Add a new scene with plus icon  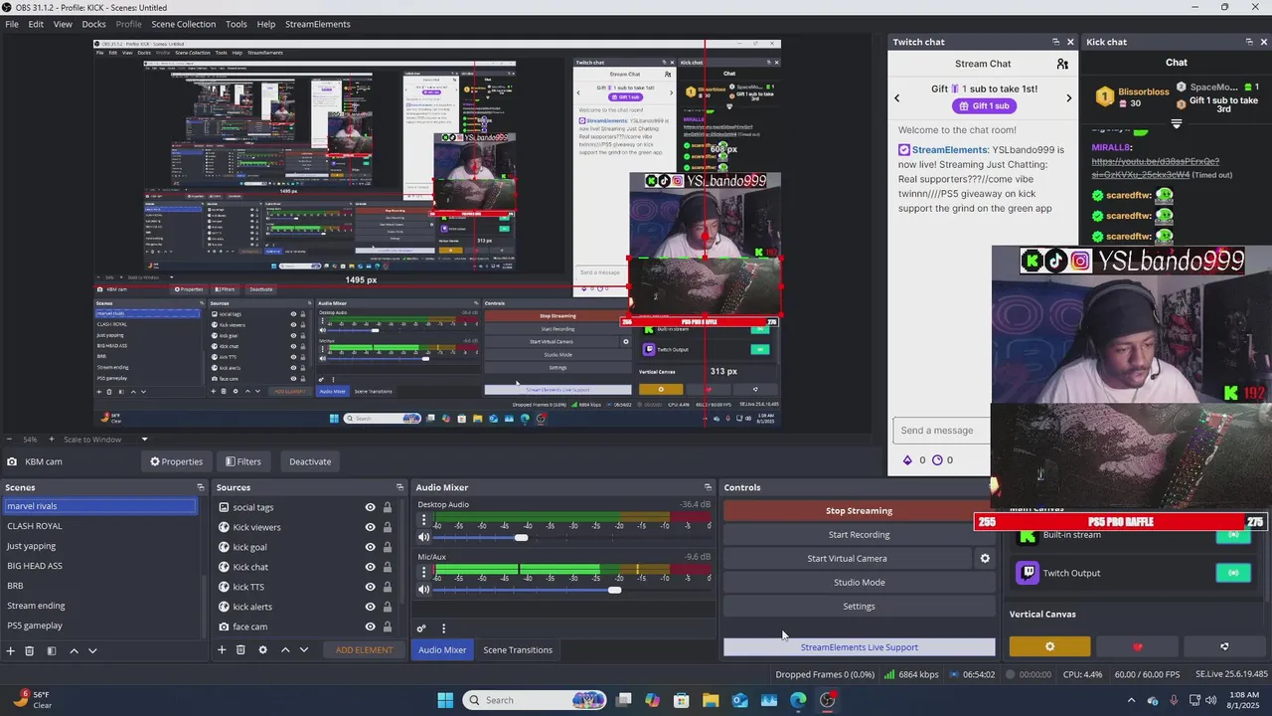click(x=11, y=650)
